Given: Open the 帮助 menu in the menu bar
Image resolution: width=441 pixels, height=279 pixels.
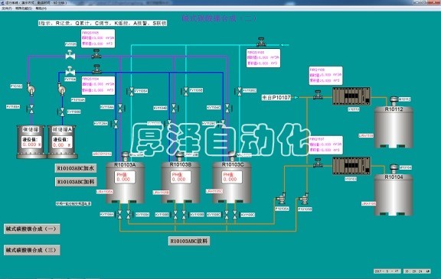Looking at the screenshot, I should (x=41, y=8).
